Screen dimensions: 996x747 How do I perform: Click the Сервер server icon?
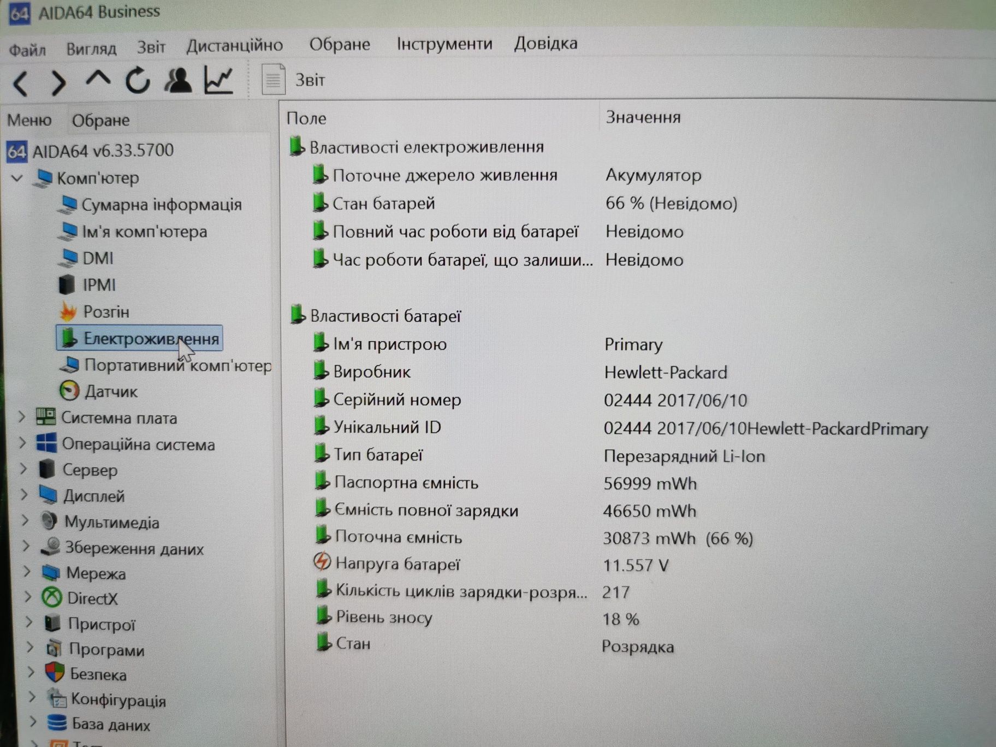tap(48, 469)
